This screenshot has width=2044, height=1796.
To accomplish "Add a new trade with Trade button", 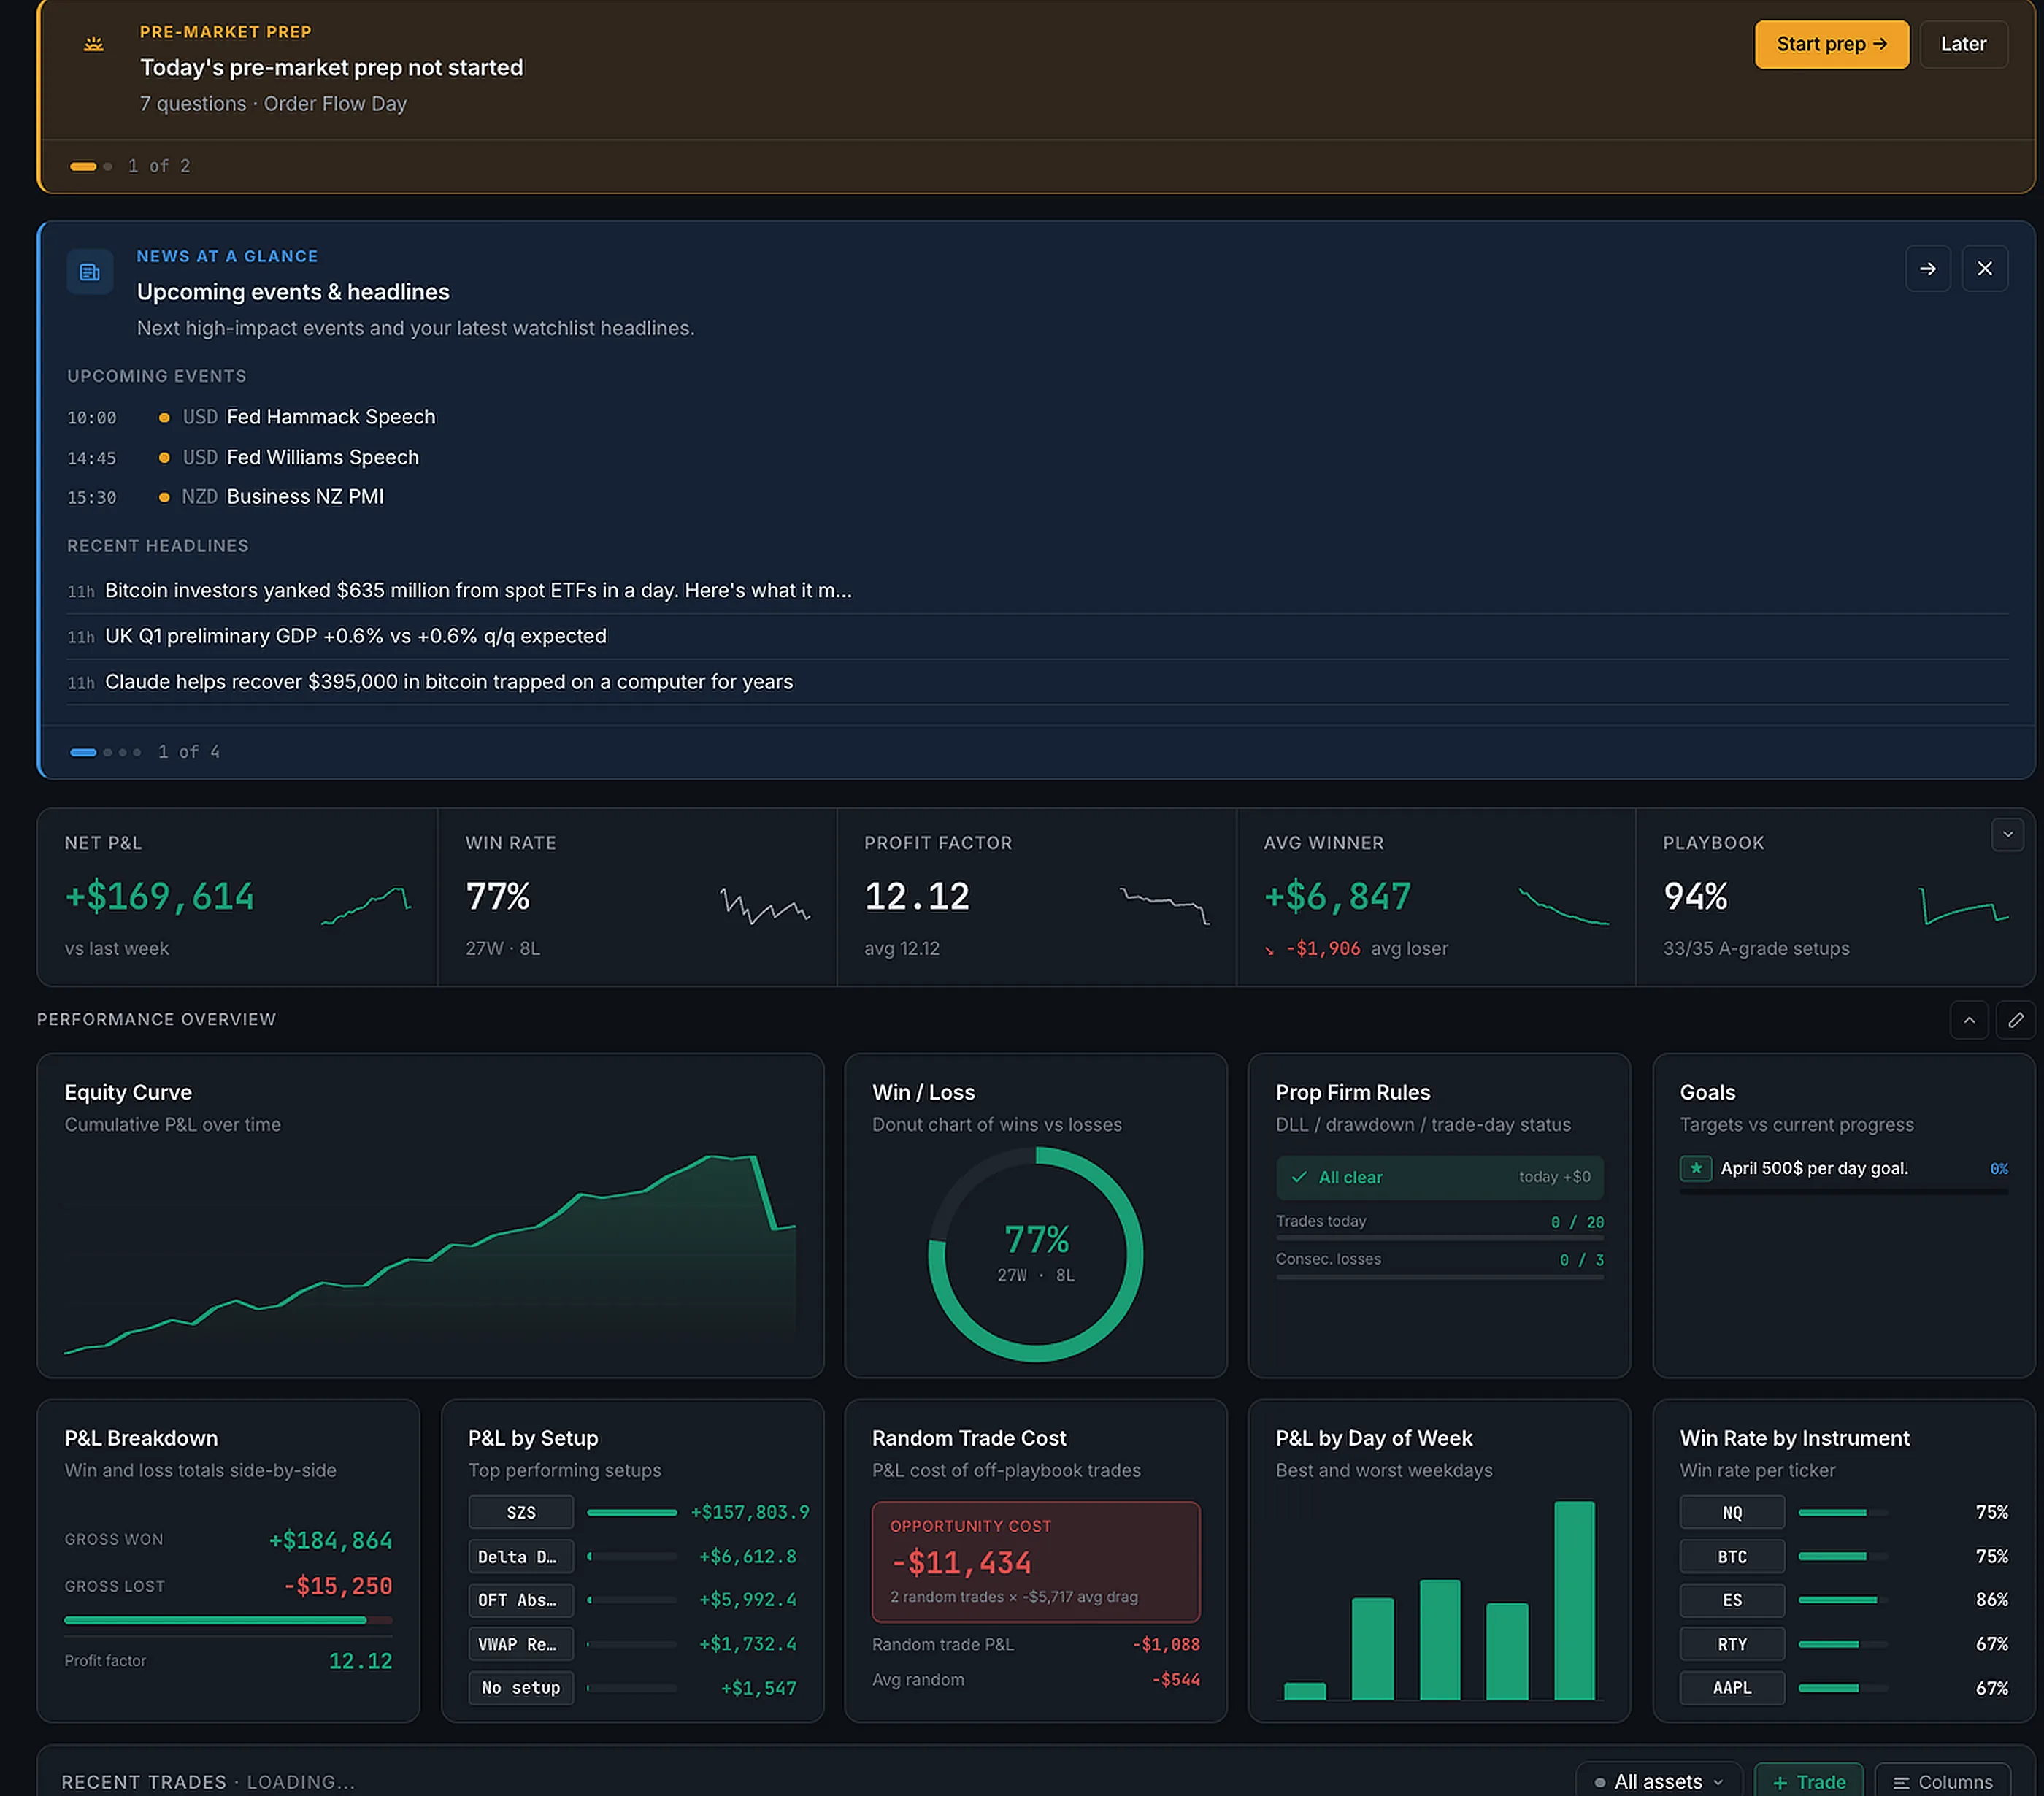I will coord(1808,1781).
